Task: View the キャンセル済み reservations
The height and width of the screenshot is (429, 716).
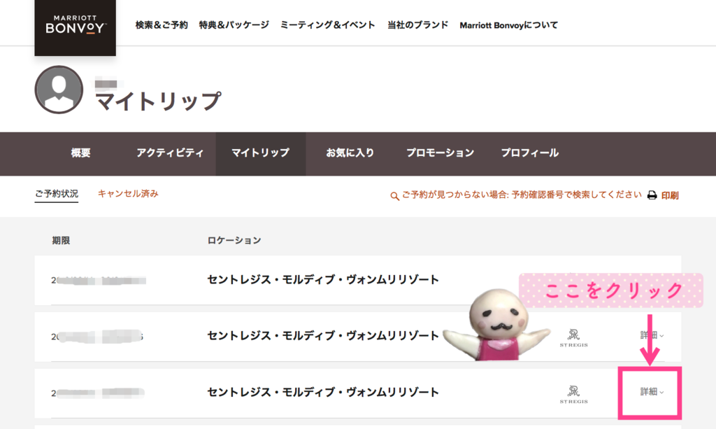Action: pyautogui.click(x=128, y=194)
